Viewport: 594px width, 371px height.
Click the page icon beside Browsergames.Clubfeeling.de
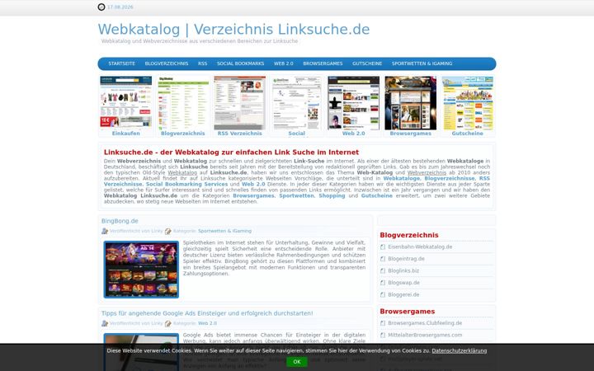pyautogui.click(x=383, y=323)
